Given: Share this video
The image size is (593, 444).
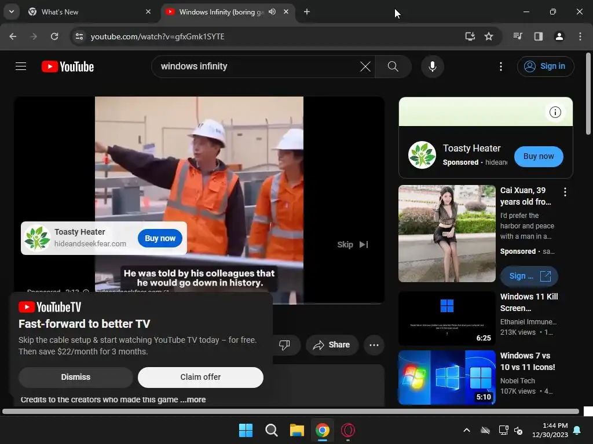Looking at the screenshot, I should [x=332, y=345].
